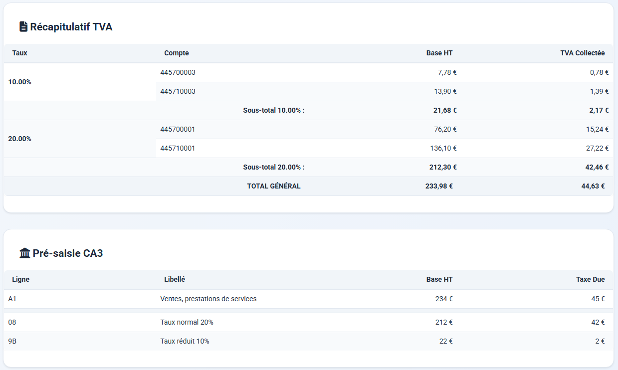
Task: Click the Taux column header
Action: point(20,53)
